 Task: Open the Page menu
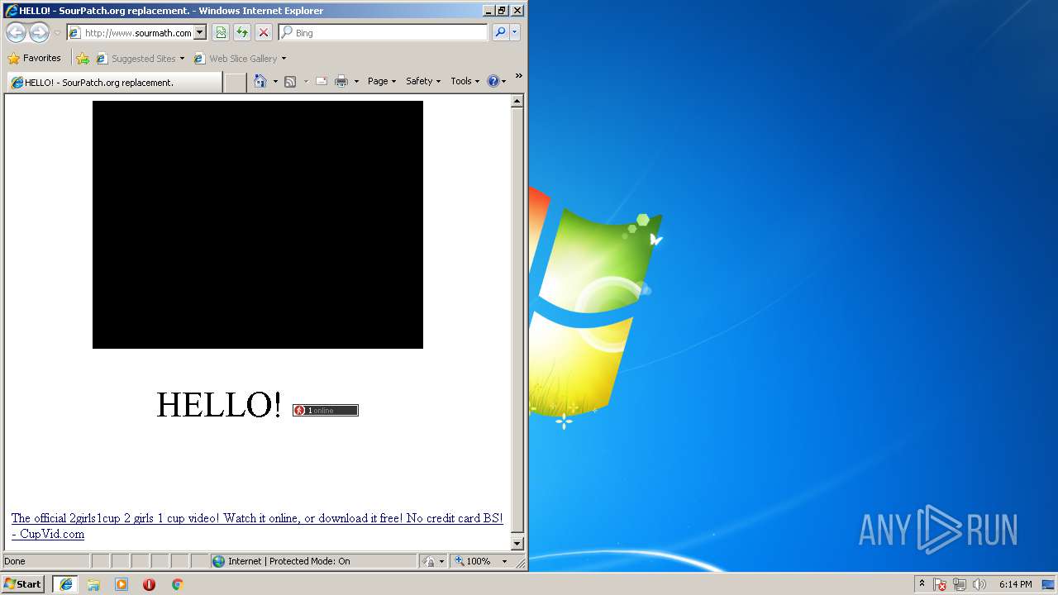pyautogui.click(x=382, y=81)
